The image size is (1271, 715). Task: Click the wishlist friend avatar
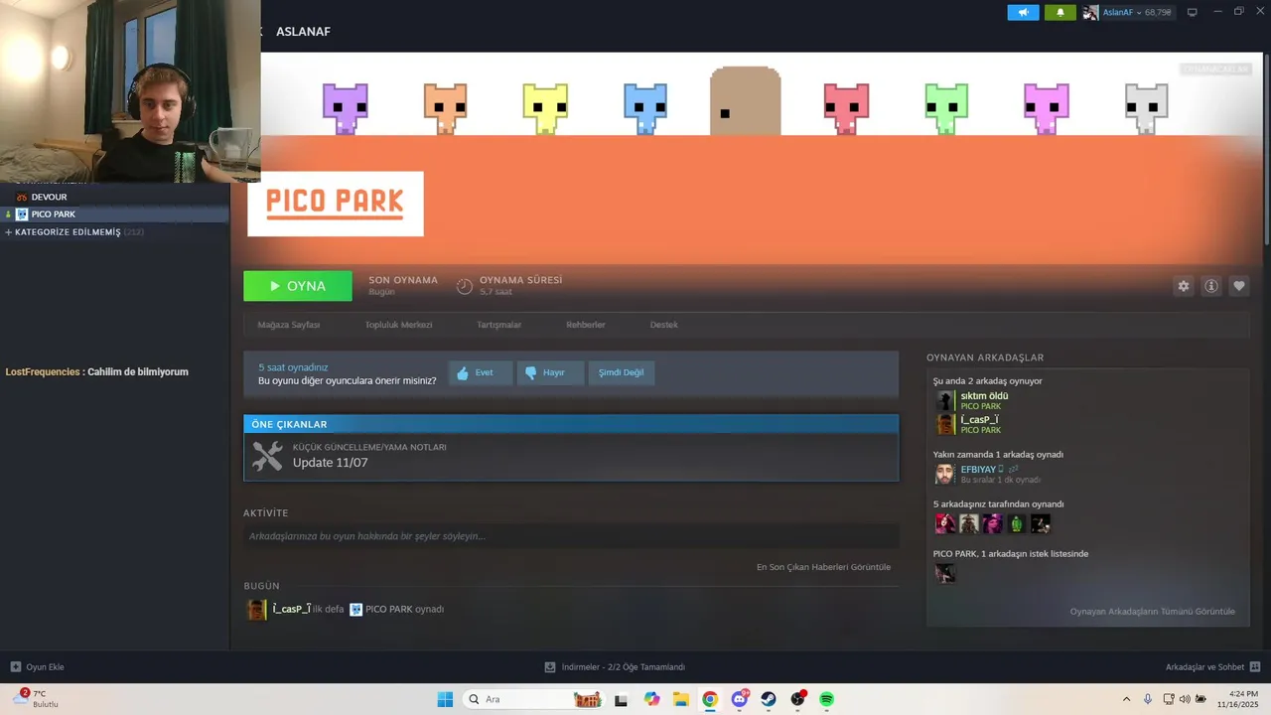(x=945, y=573)
